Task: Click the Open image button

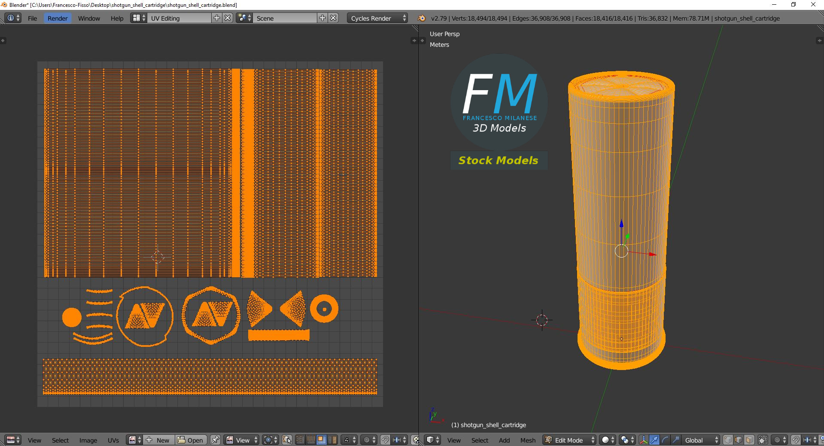Action: [191, 440]
